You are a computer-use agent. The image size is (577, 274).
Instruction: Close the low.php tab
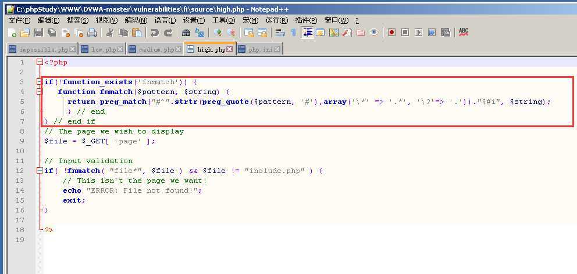pos(120,49)
